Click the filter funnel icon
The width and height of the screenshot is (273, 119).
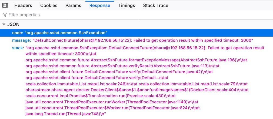(x=5, y=15)
